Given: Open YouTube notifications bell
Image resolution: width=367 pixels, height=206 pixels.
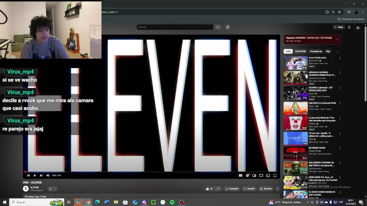Looking at the screenshot, I should (x=349, y=27).
